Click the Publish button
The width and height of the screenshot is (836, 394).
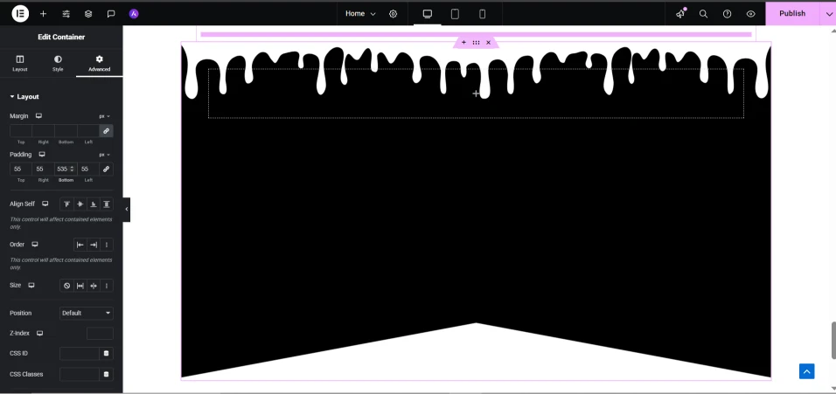click(x=792, y=13)
